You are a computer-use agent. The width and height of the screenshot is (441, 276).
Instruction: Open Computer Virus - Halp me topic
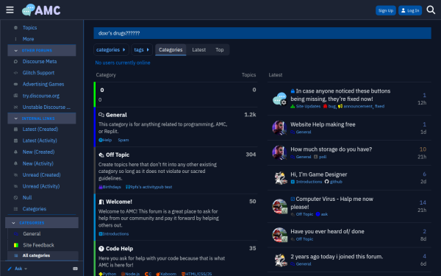[x=332, y=203]
